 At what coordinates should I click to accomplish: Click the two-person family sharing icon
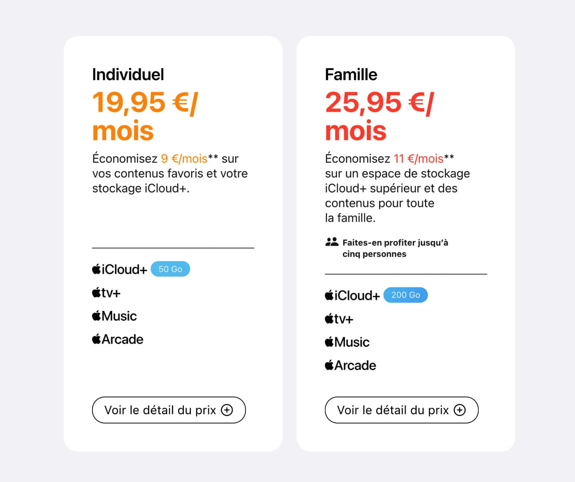coord(332,242)
